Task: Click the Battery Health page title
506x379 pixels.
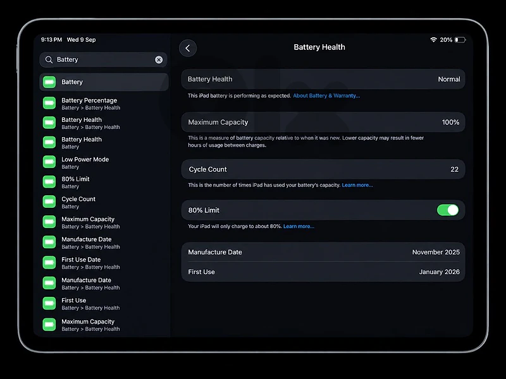Action: (x=319, y=47)
